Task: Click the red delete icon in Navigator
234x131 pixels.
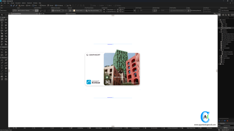Action: click(x=228, y=121)
